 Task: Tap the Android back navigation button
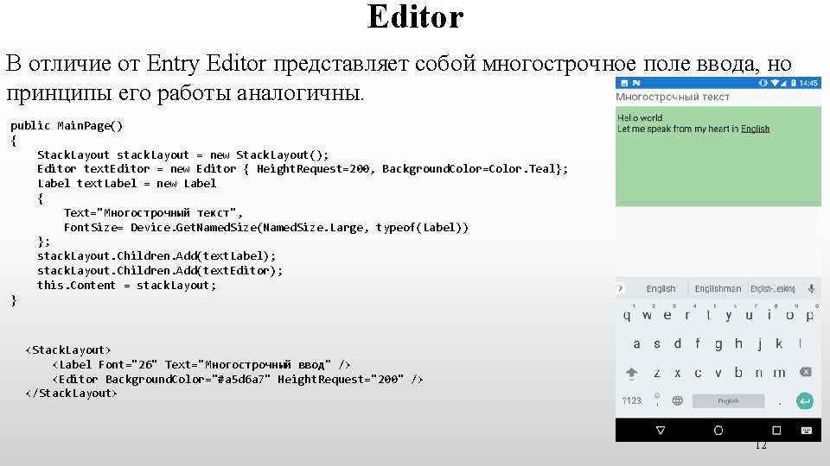click(660, 430)
